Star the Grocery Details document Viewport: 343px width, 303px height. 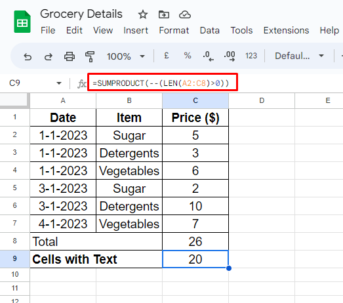click(x=143, y=14)
